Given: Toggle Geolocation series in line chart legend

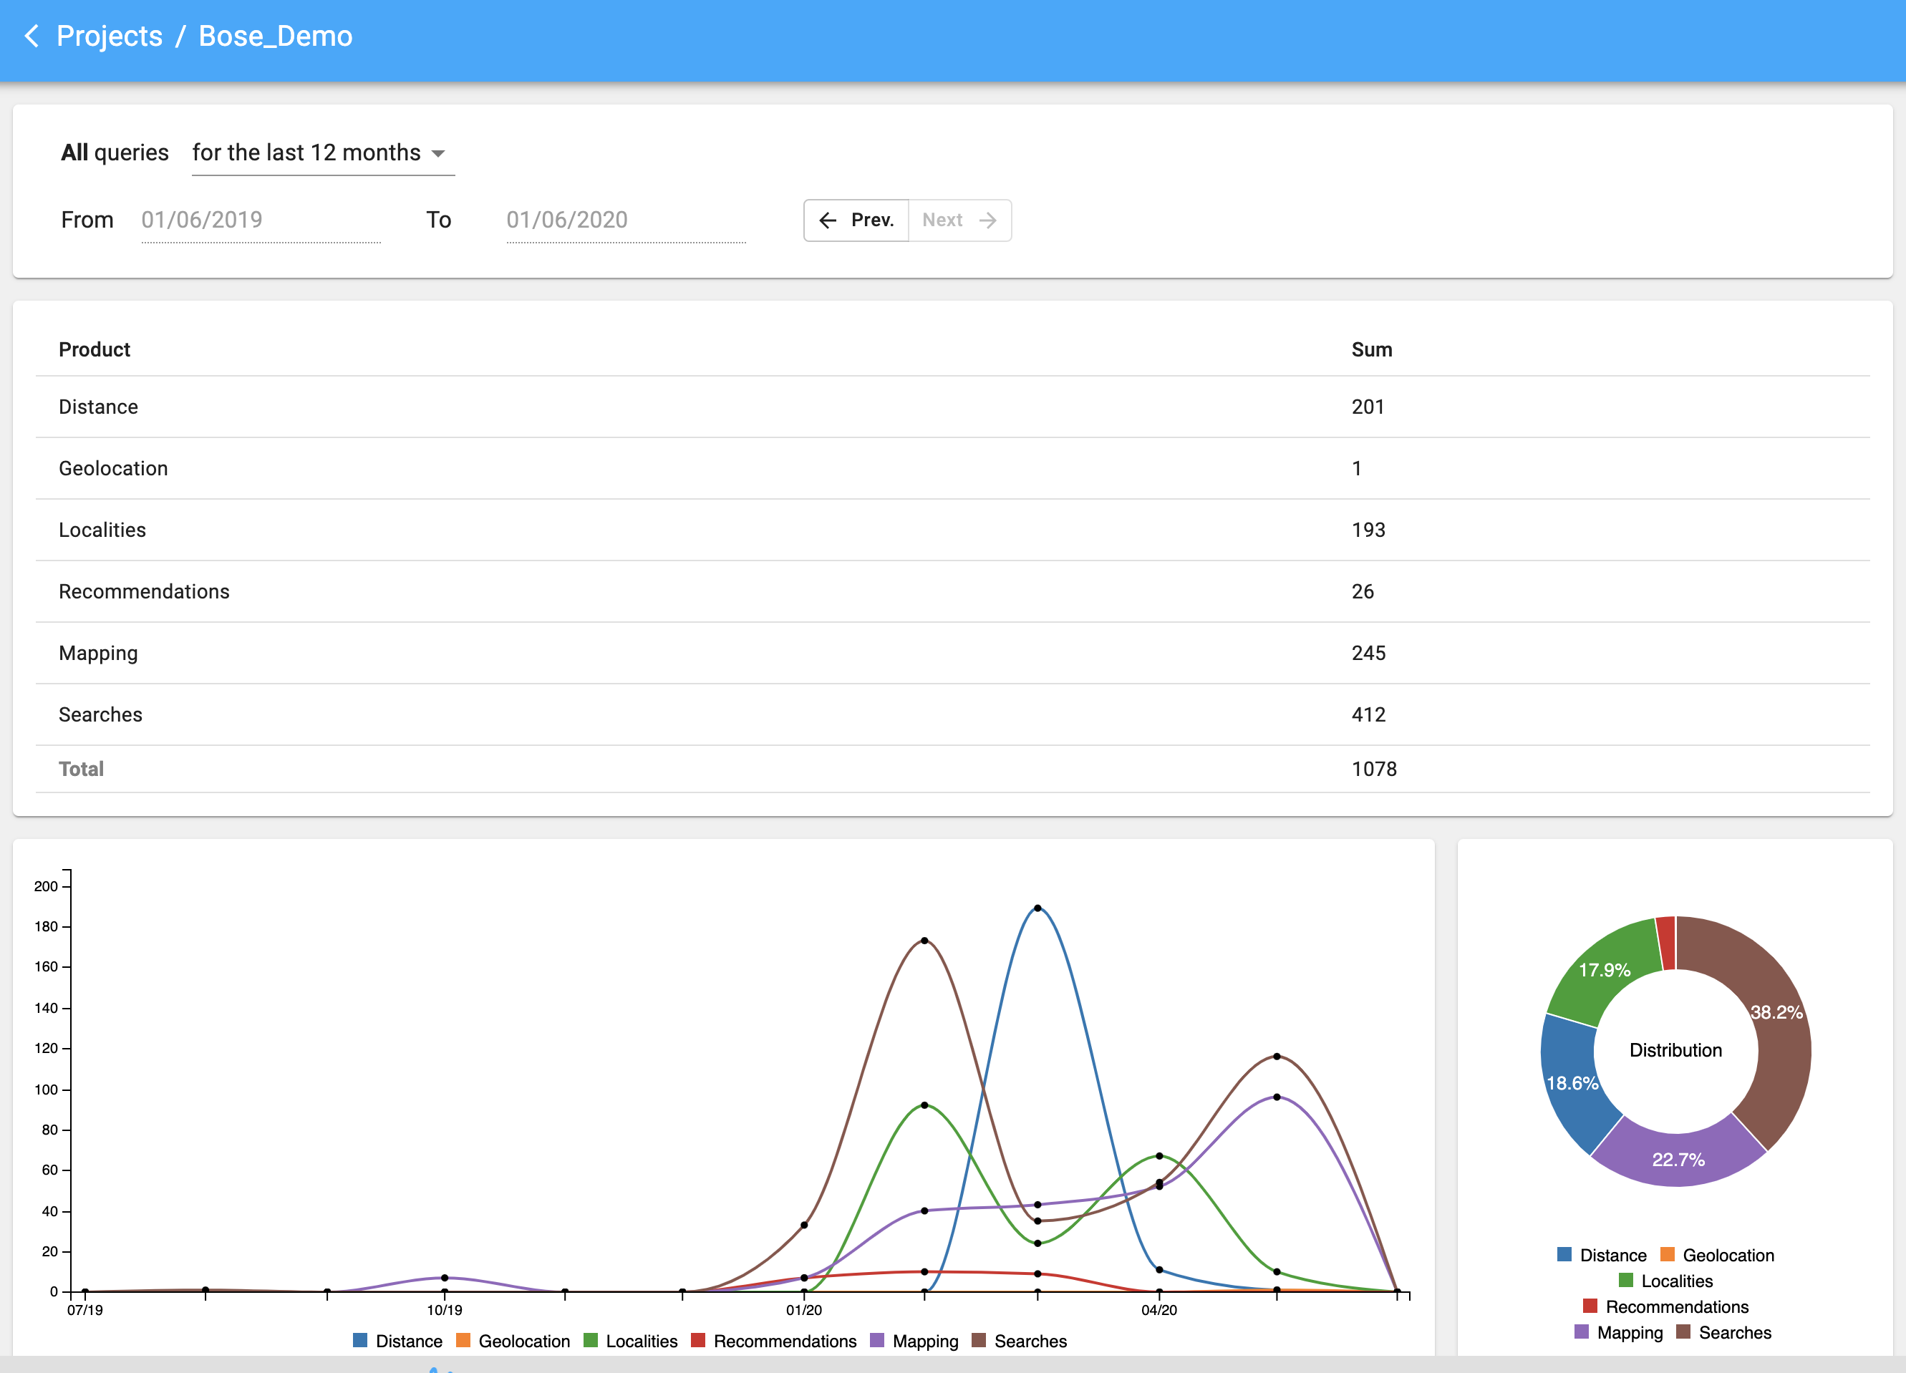Looking at the screenshot, I should pos(513,1341).
